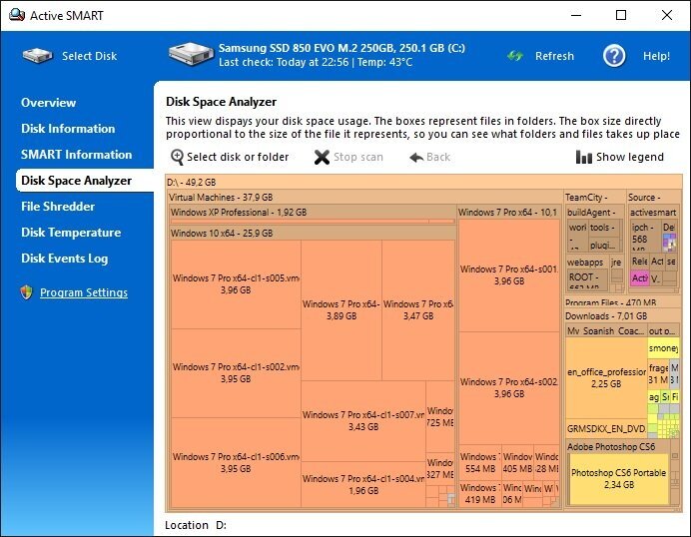Click Show legend
The height and width of the screenshot is (537, 691).
click(x=630, y=157)
